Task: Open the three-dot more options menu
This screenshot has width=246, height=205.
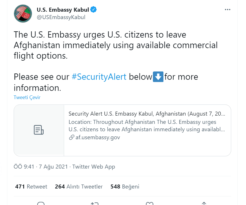Action: click(x=227, y=10)
